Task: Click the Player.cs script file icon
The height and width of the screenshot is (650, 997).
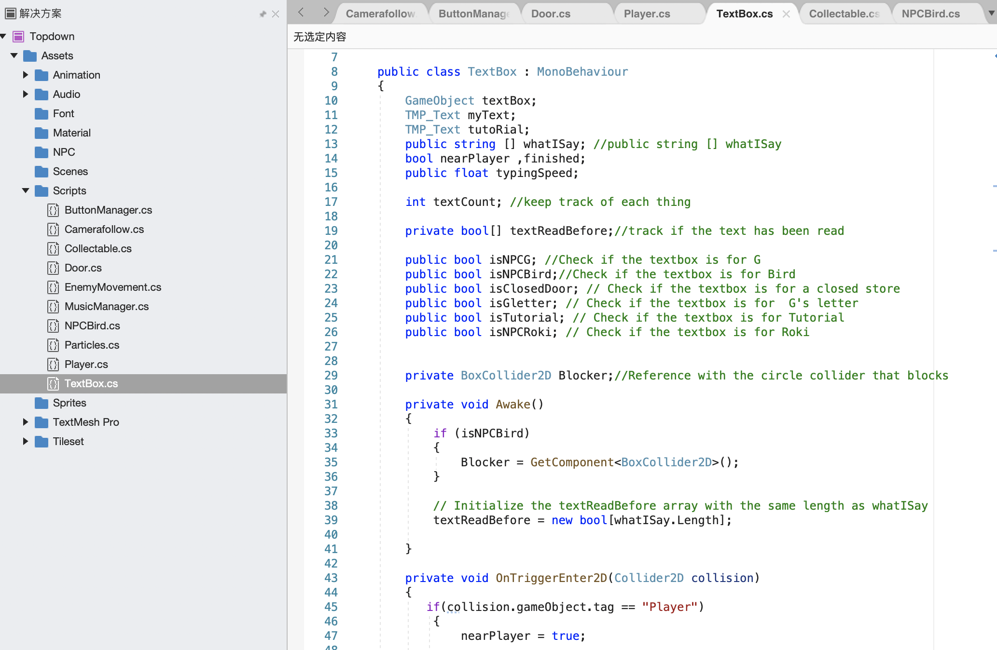Action: pyautogui.click(x=53, y=365)
